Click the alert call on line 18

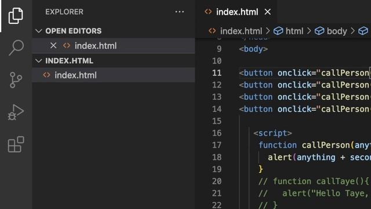(280, 157)
